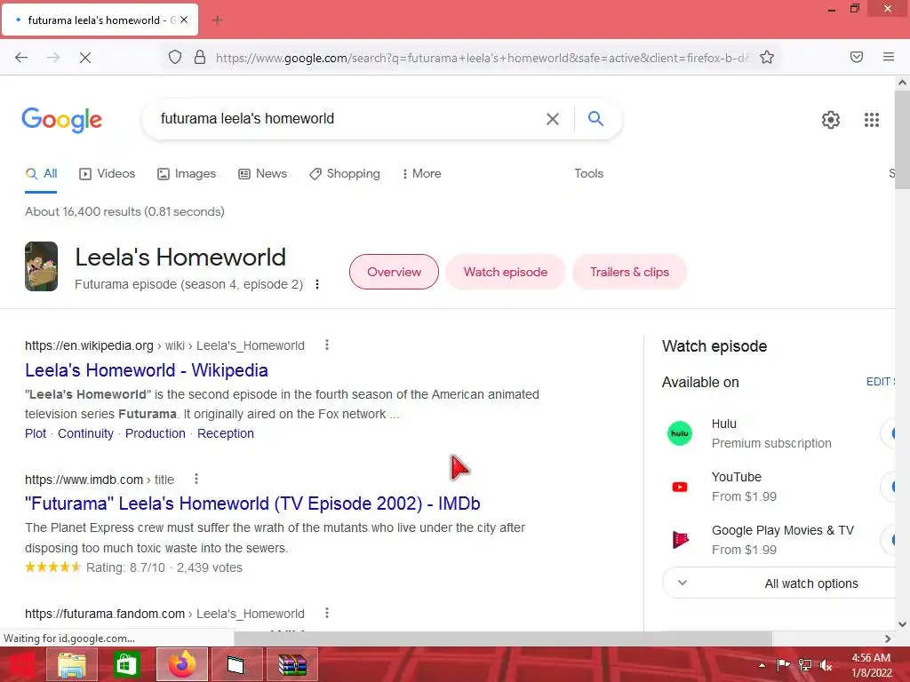Close the futurama leela's homeworld tab
910x682 pixels.
(x=184, y=20)
